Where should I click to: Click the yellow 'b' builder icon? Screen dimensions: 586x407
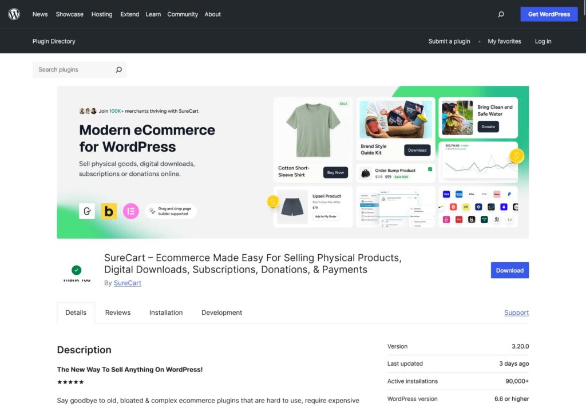pyautogui.click(x=109, y=211)
